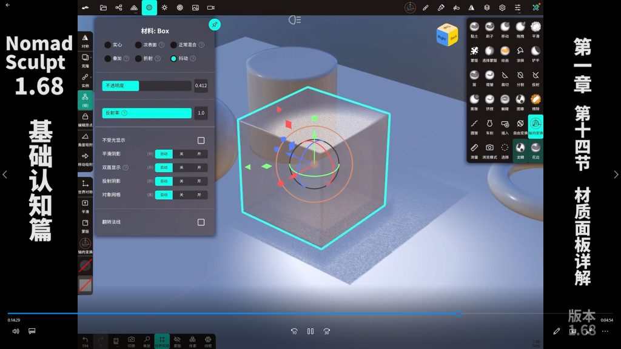This screenshot has width=621, height=349.
Task: Check the 翻转法线 (Flip normals) box
Action: 201,222
